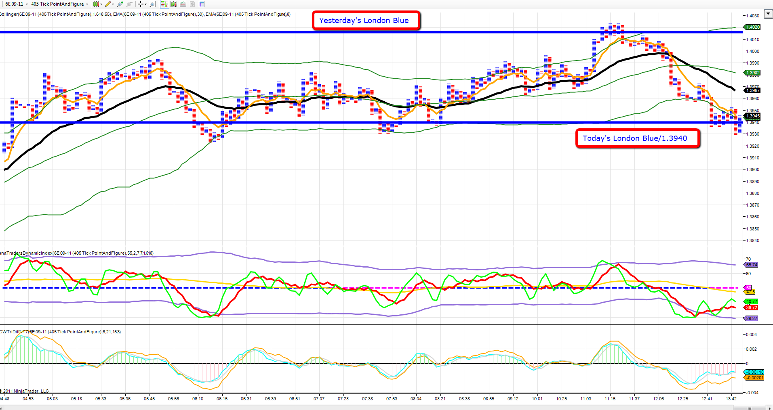The width and height of the screenshot is (773, 410).
Task: Select the pencil drawing tools icon
Action: tap(107, 4)
